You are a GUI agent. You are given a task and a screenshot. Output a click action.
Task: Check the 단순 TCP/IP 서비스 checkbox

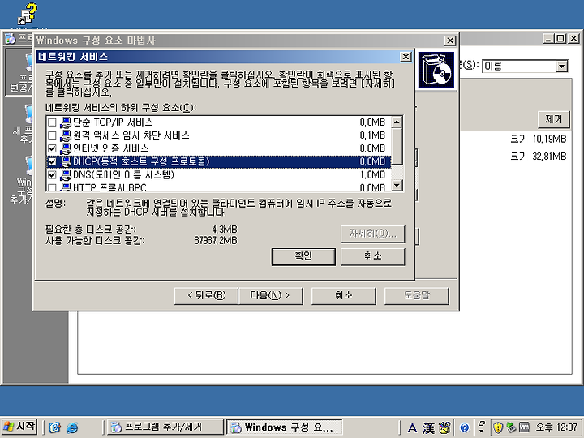pos(52,122)
